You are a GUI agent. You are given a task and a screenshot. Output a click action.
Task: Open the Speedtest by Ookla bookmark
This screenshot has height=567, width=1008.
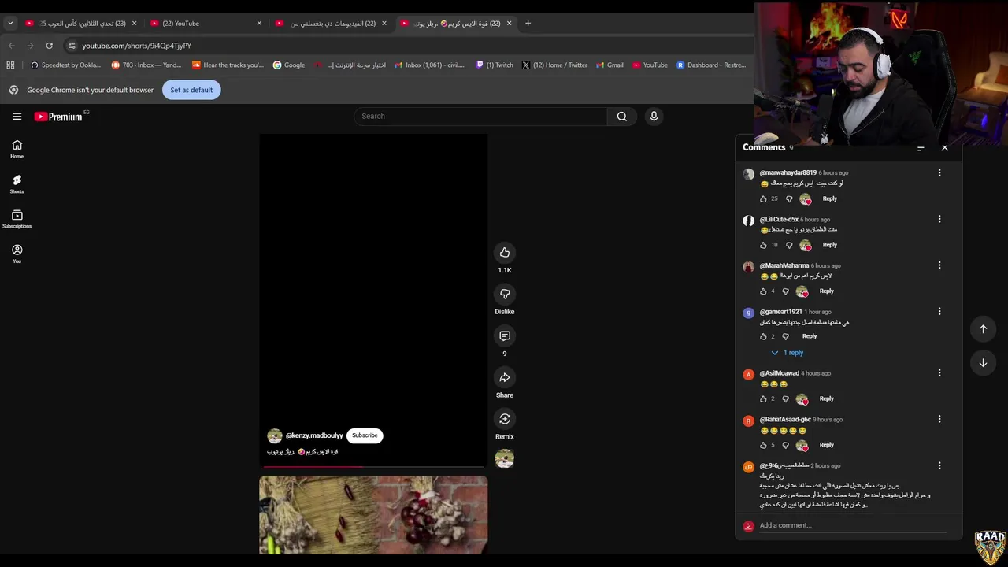(x=65, y=65)
